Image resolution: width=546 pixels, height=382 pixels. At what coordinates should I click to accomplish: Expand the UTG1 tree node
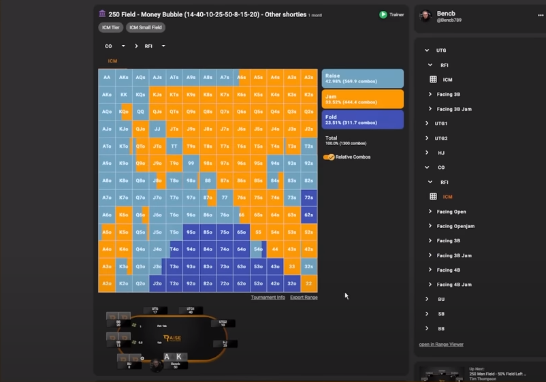tap(427, 124)
